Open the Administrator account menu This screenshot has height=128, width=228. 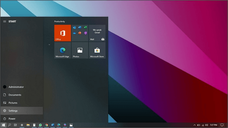point(22,87)
